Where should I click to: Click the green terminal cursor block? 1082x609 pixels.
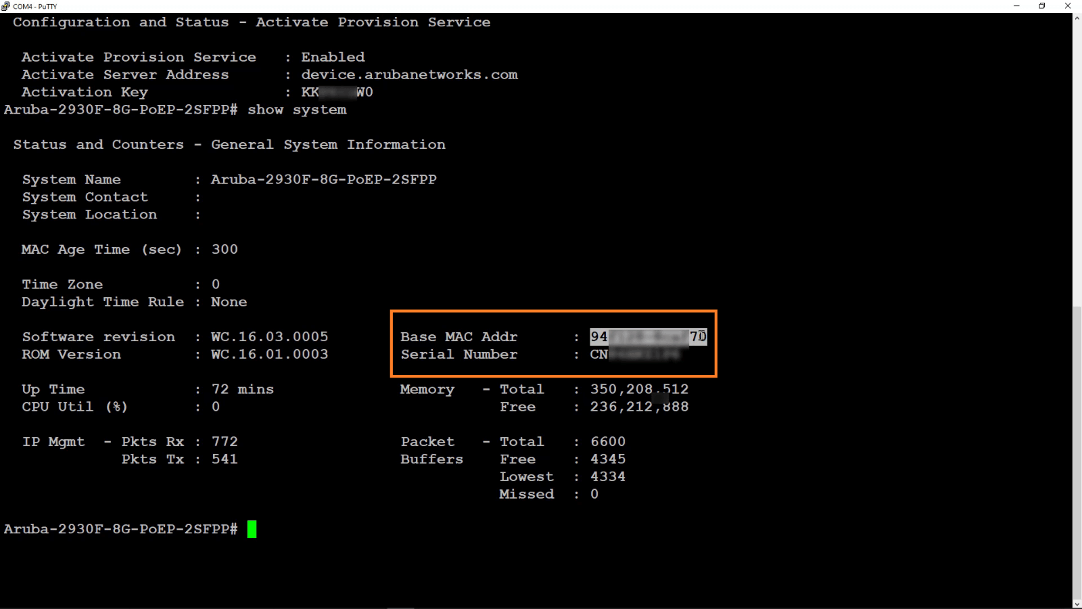point(252,529)
